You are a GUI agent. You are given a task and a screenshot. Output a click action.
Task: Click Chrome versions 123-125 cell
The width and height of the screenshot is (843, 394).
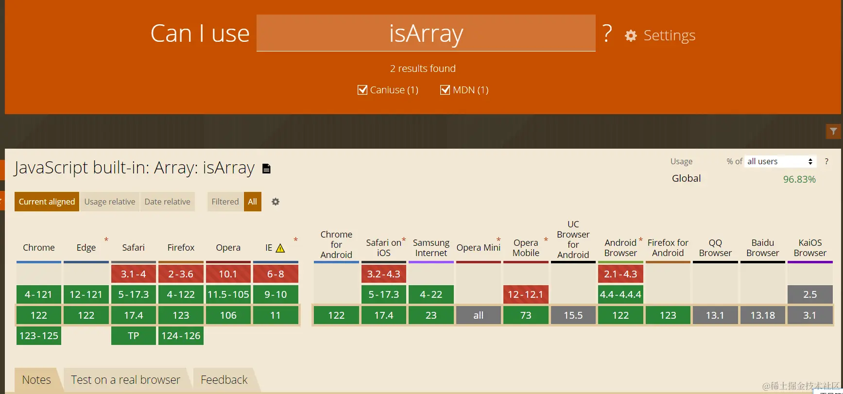click(39, 336)
